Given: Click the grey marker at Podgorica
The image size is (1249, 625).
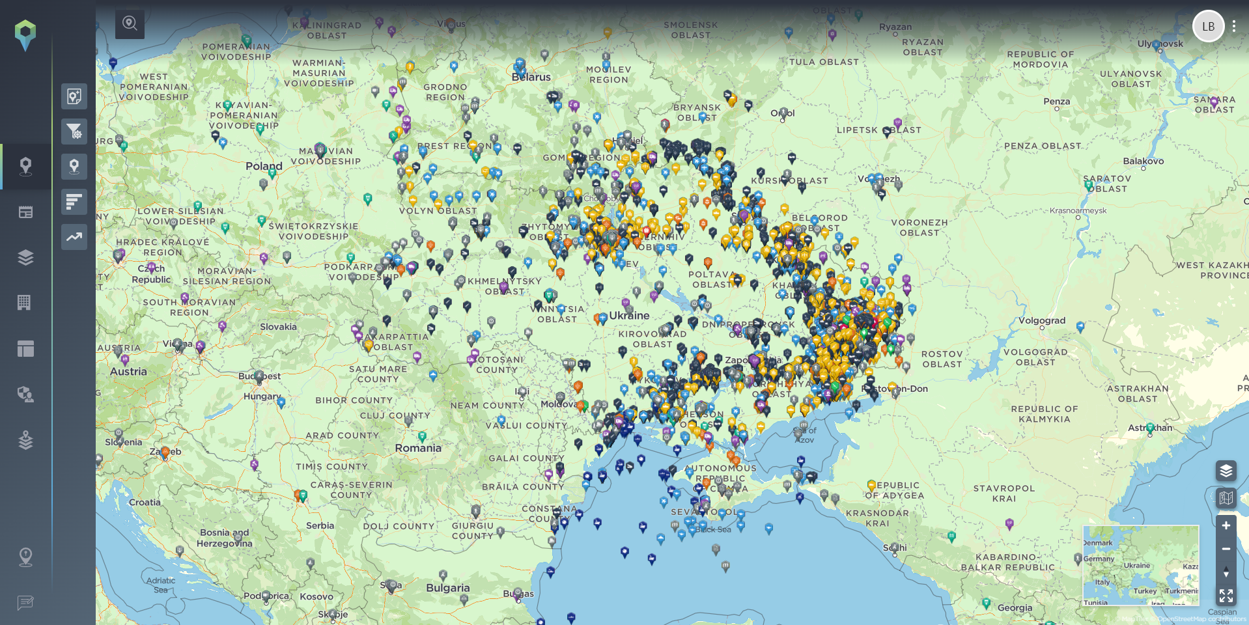Looking at the screenshot, I should click(x=266, y=597).
